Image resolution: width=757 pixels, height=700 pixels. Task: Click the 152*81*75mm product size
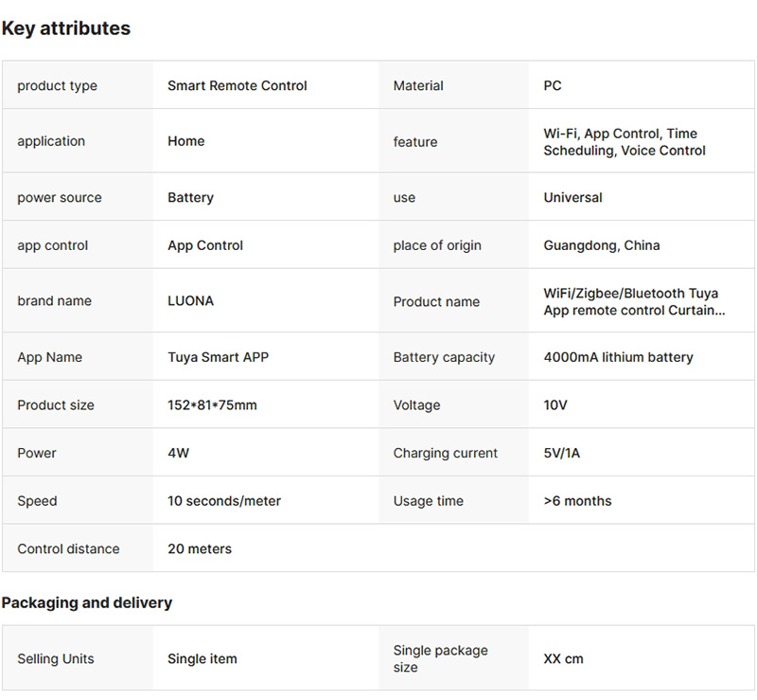pos(212,405)
